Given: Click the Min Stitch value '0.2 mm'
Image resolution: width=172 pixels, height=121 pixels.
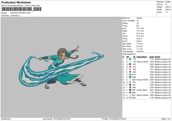Looking at the screenshot, I should 140,46.
